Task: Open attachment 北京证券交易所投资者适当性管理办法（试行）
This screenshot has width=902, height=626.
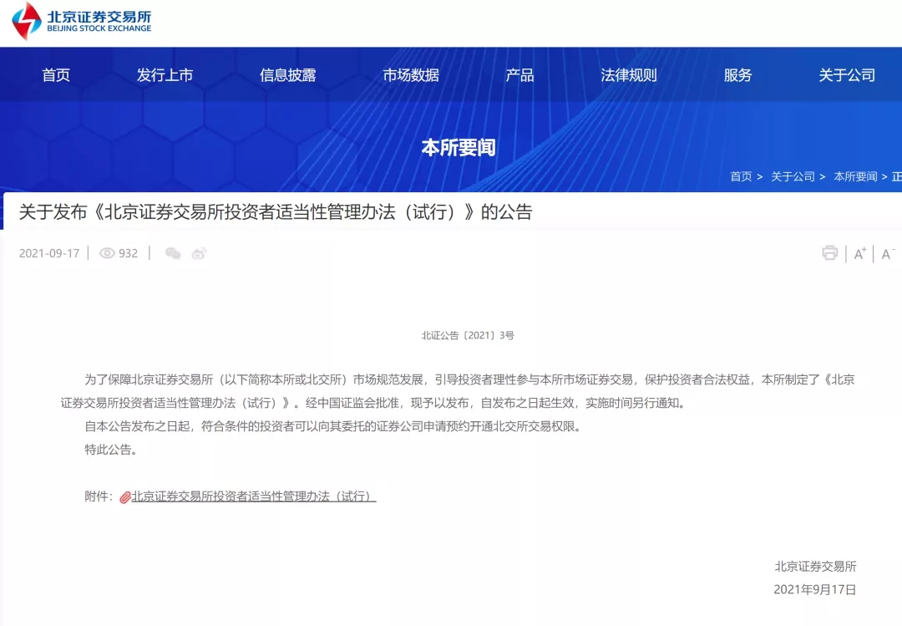Action: [x=254, y=496]
